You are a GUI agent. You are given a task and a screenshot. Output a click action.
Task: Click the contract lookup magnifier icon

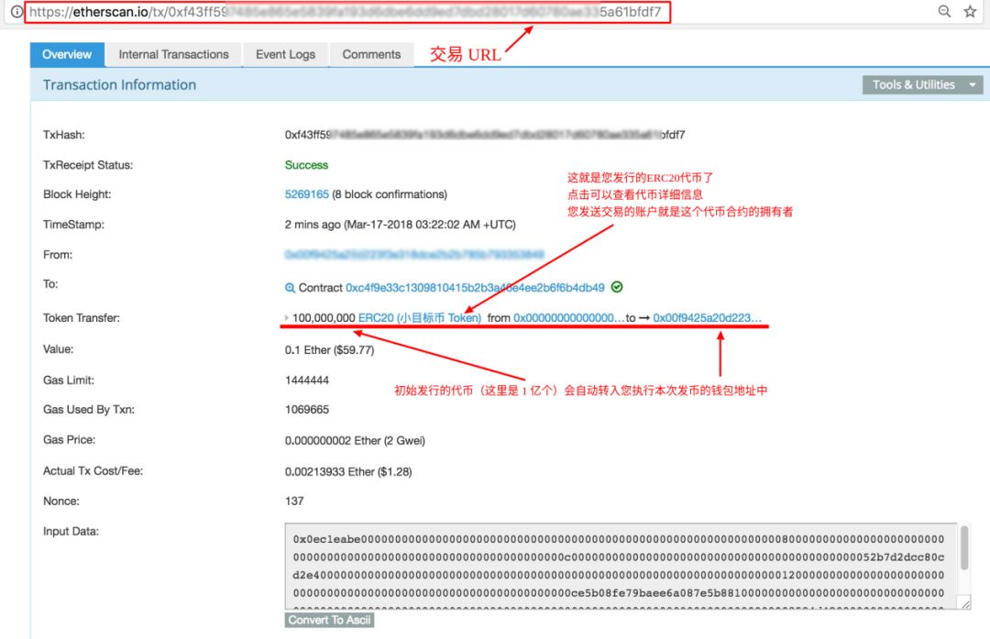(290, 288)
